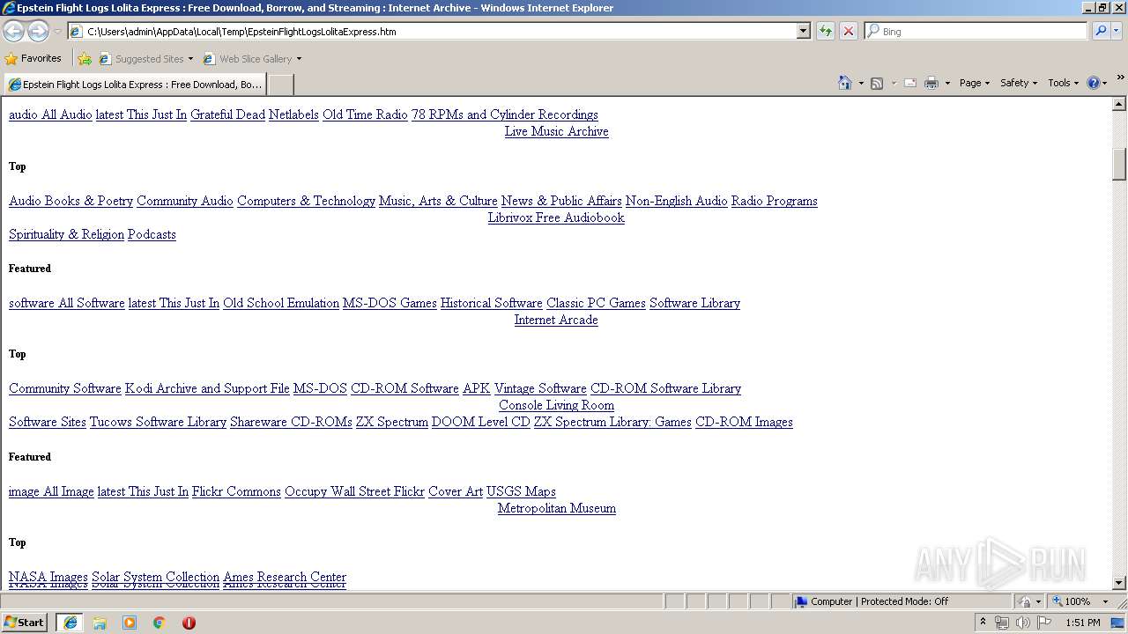
Task: Stop loading with the red X icon
Action: (x=848, y=31)
